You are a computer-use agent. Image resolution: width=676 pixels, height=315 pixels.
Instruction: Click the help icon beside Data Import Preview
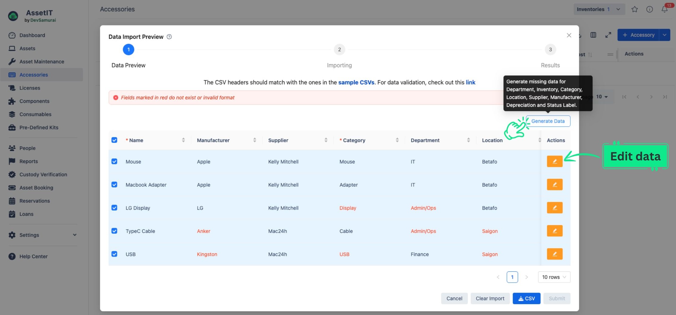click(x=169, y=37)
